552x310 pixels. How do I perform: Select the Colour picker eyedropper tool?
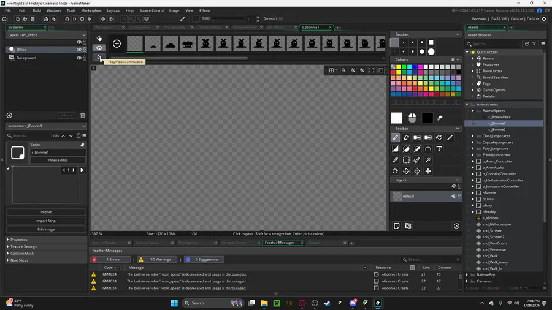(395, 161)
